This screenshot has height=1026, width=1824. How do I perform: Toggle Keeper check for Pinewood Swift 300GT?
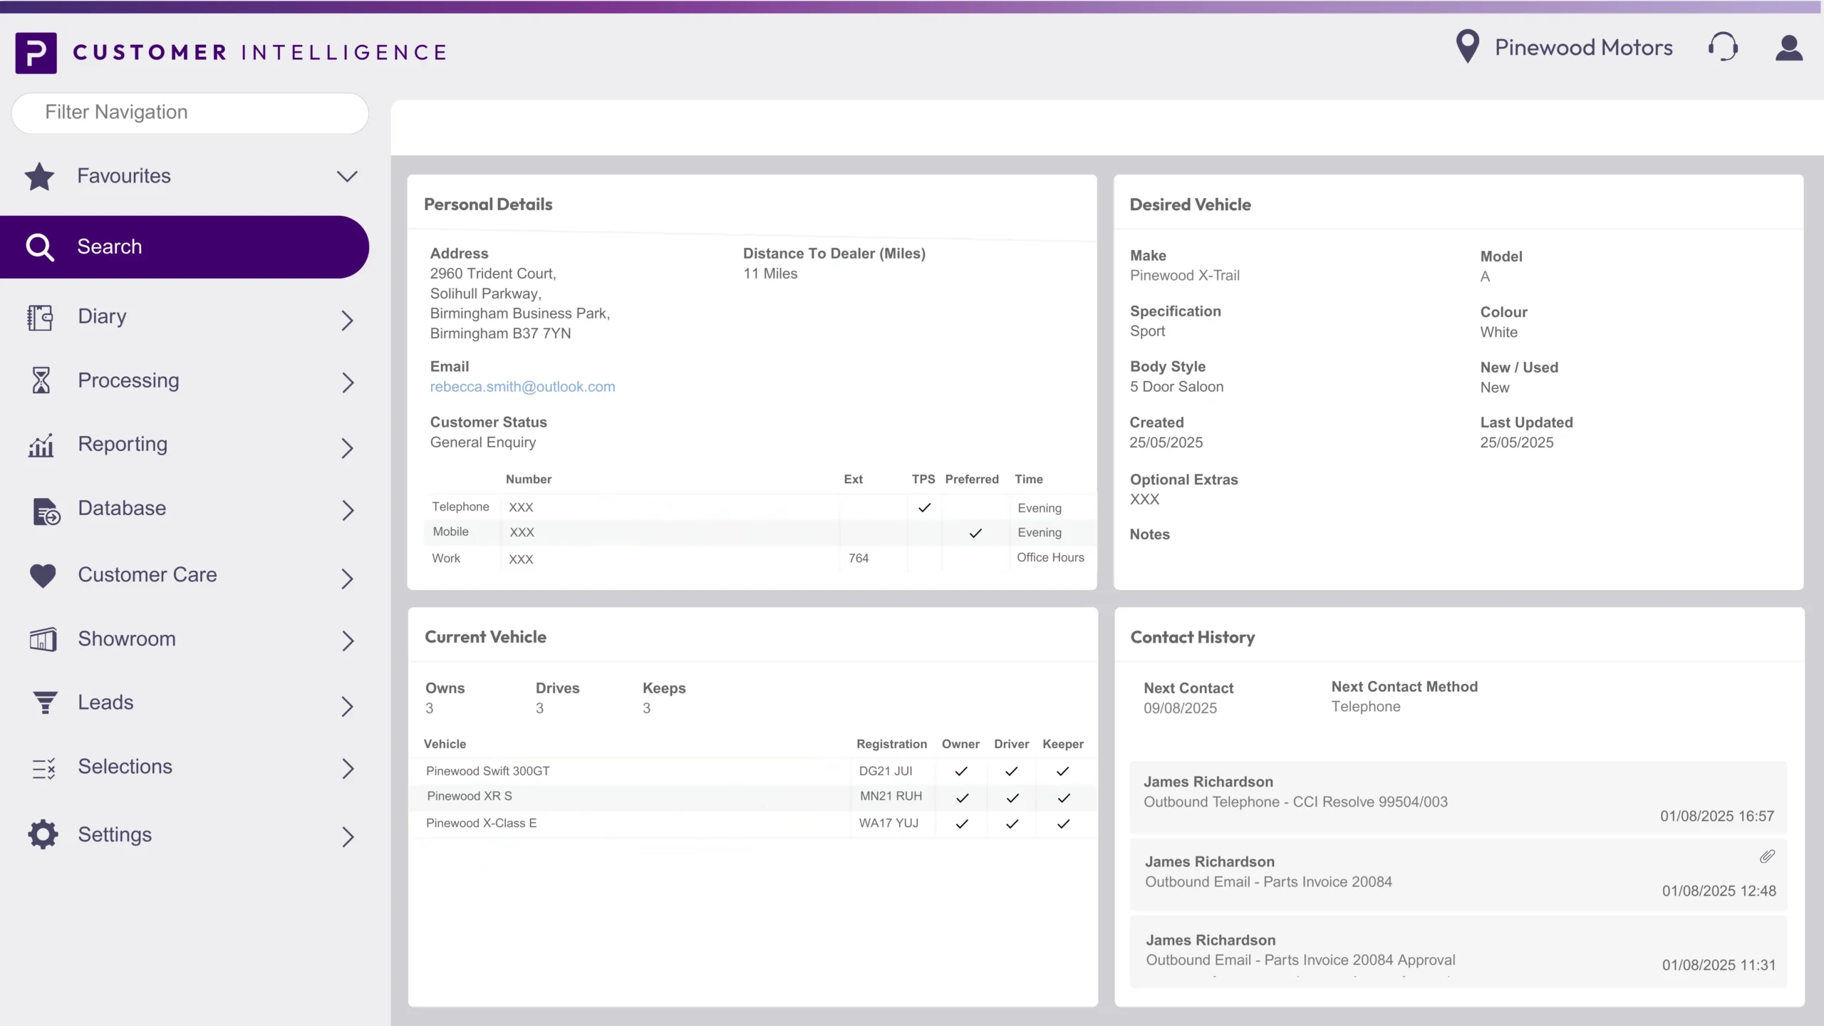(x=1062, y=771)
